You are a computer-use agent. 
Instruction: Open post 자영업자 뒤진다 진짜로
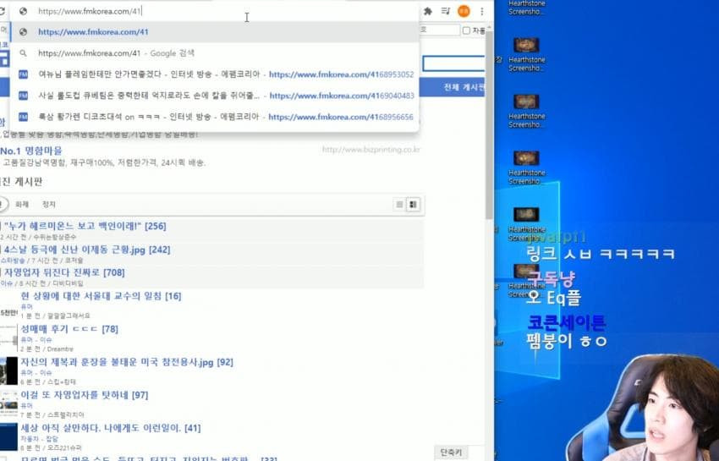tap(64, 273)
